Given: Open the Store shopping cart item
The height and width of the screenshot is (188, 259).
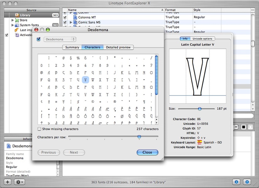Looking at the screenshot, I should point(17,20).
